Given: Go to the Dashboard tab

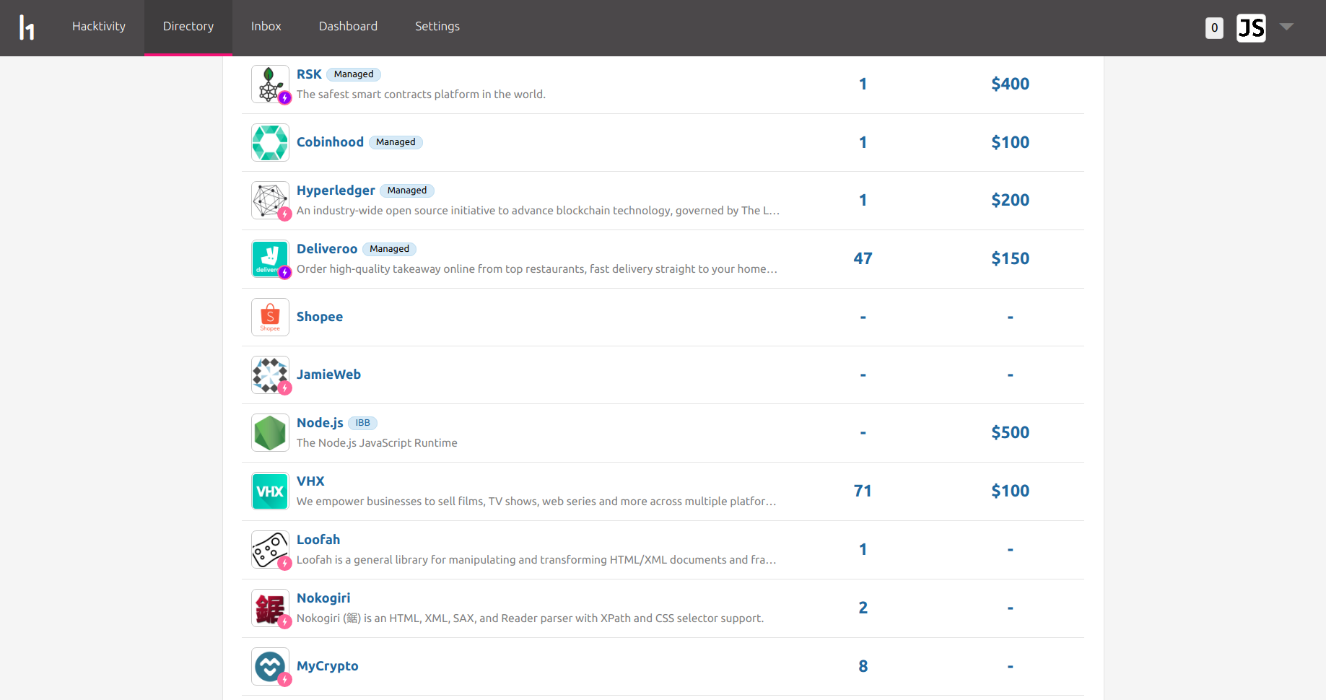Looking at the screenshot, I should coord(348,27).
